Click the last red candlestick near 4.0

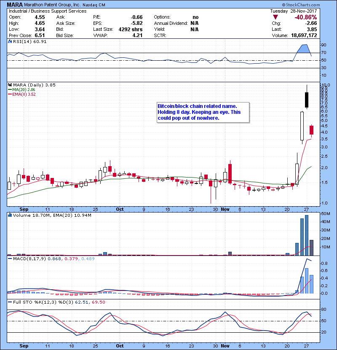[312, 130]
